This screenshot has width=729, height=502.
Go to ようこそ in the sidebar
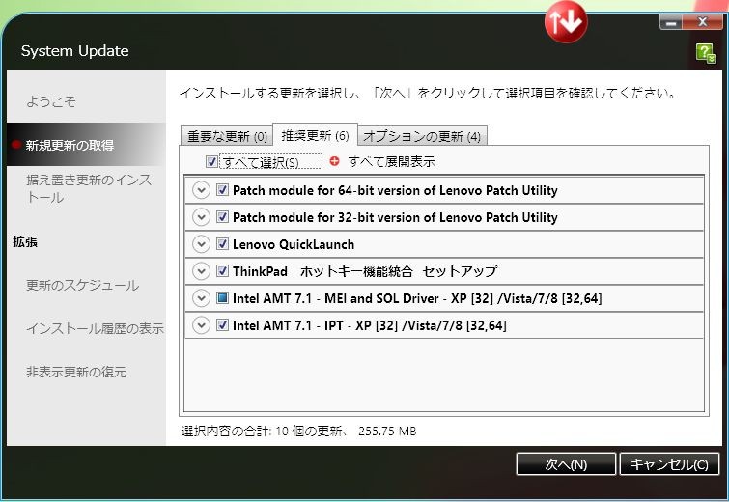(x=50, y=101)
